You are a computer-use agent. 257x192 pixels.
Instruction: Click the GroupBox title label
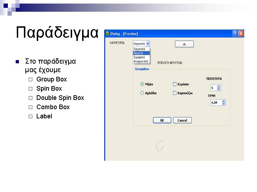pyautogui.click(x=142, y=69)
